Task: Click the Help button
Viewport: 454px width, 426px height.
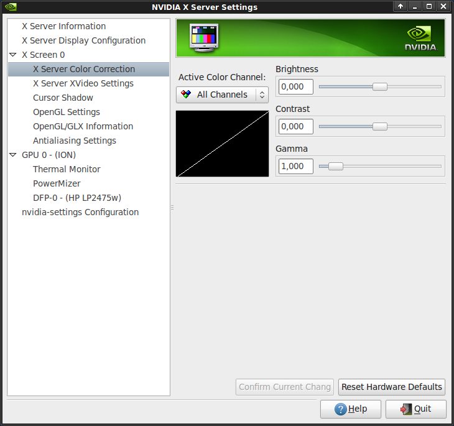Action: pyautogui.click(x=351, y=409)
